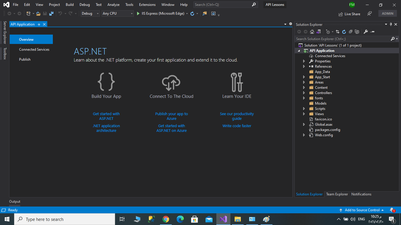The width and height of the screenshot is (401, 225).
Task: Expand the Controllers folder
Action: (304, 93)
